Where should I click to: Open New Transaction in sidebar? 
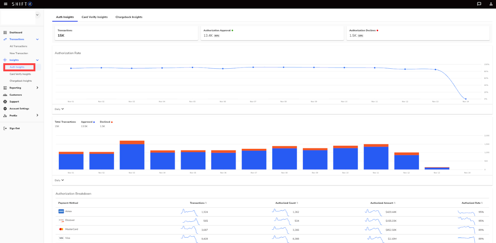[x=19, y=53]
